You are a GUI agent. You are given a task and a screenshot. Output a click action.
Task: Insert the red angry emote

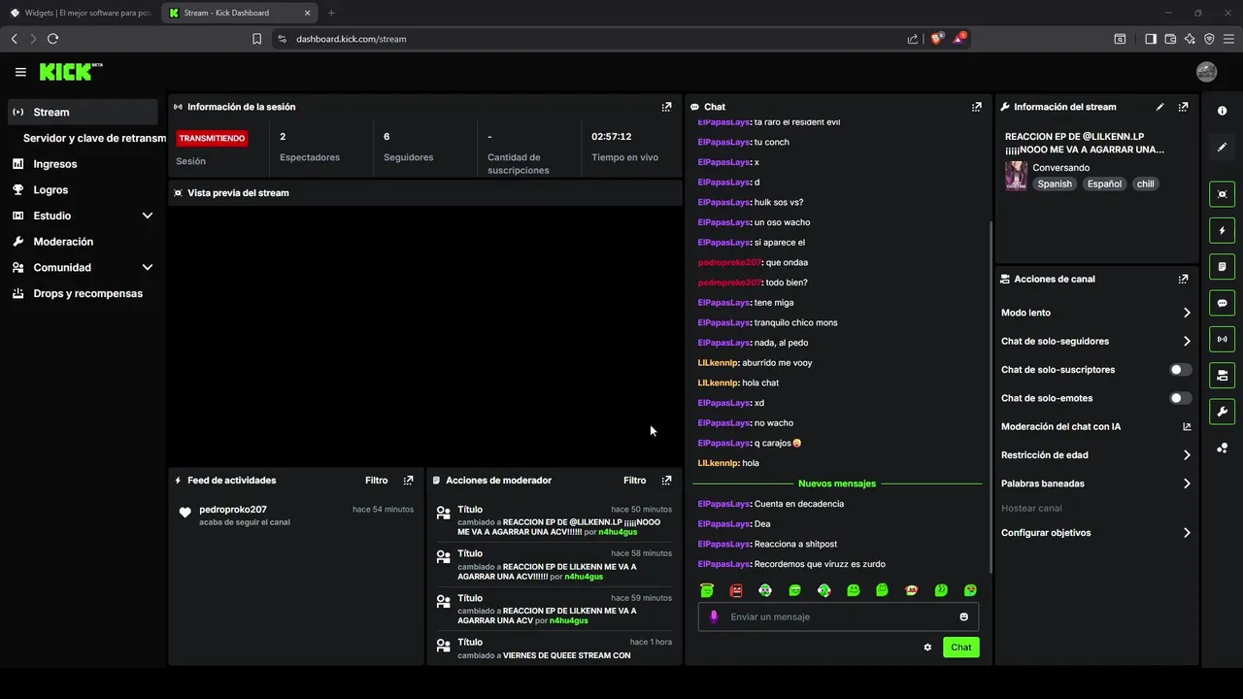[x=736, y=590]
